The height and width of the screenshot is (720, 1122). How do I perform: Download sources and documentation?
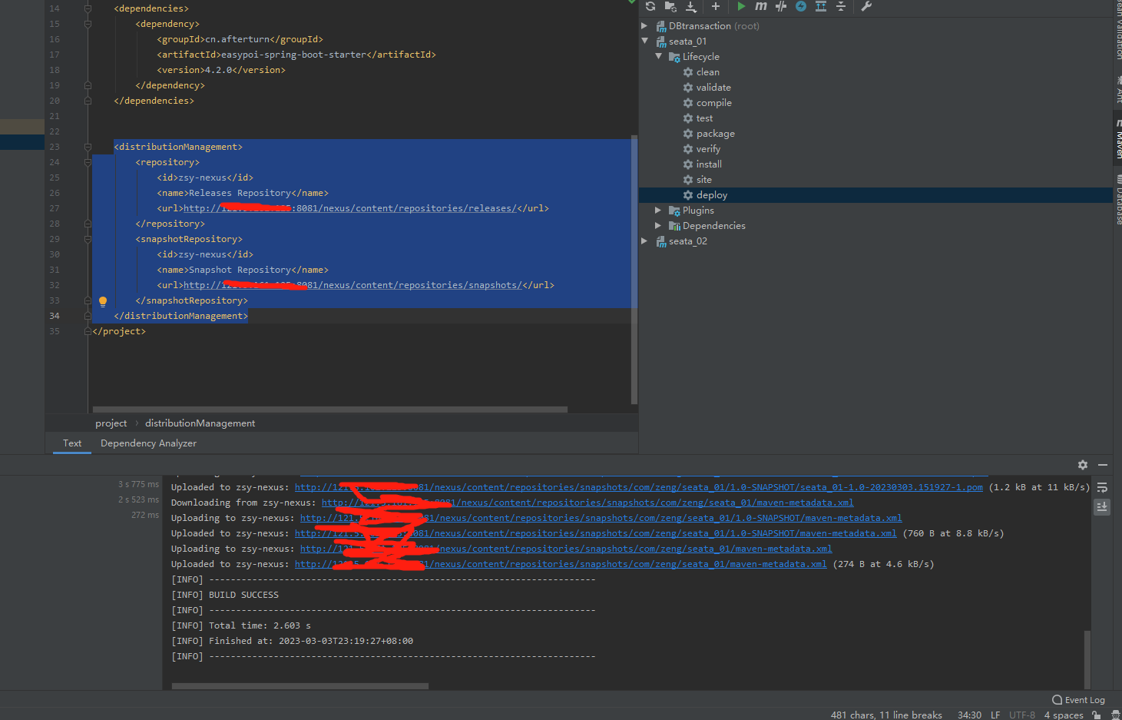tap(690, 7)
